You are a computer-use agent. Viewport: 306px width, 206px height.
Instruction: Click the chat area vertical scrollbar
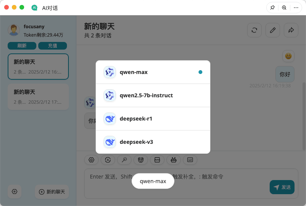pos(304,116)
